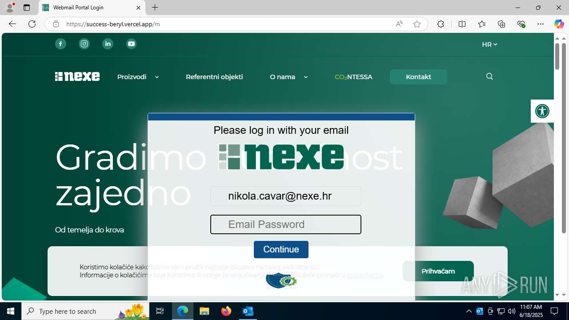Open Favorites list icon
This screenshot has width=569, height=320.
pyautogui.click(x=482, y=24)
